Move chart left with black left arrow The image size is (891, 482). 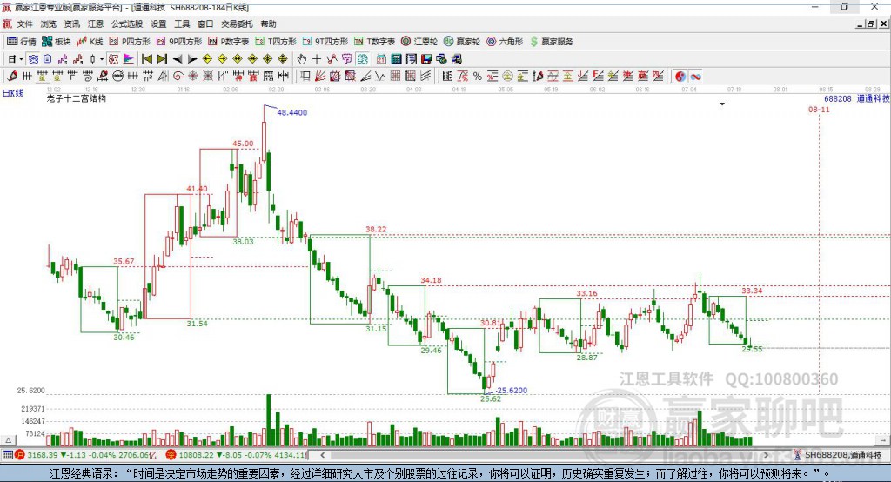[178, 59]
